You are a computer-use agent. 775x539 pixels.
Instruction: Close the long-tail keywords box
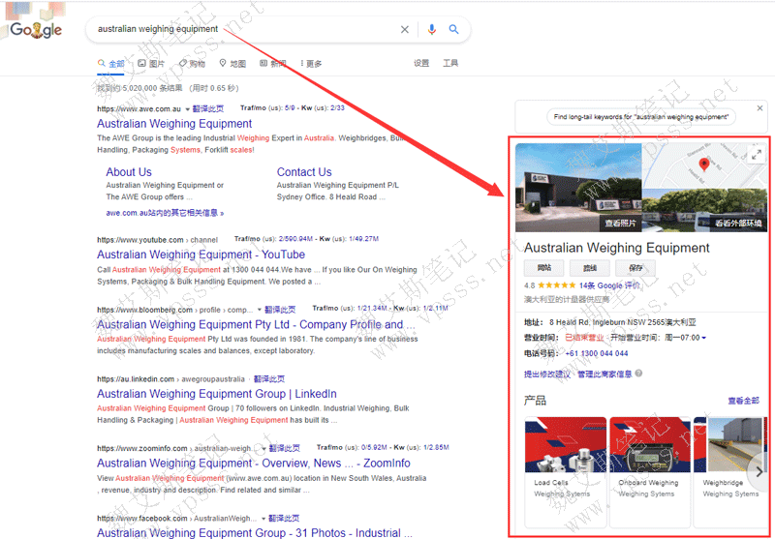tap(759, 108)
